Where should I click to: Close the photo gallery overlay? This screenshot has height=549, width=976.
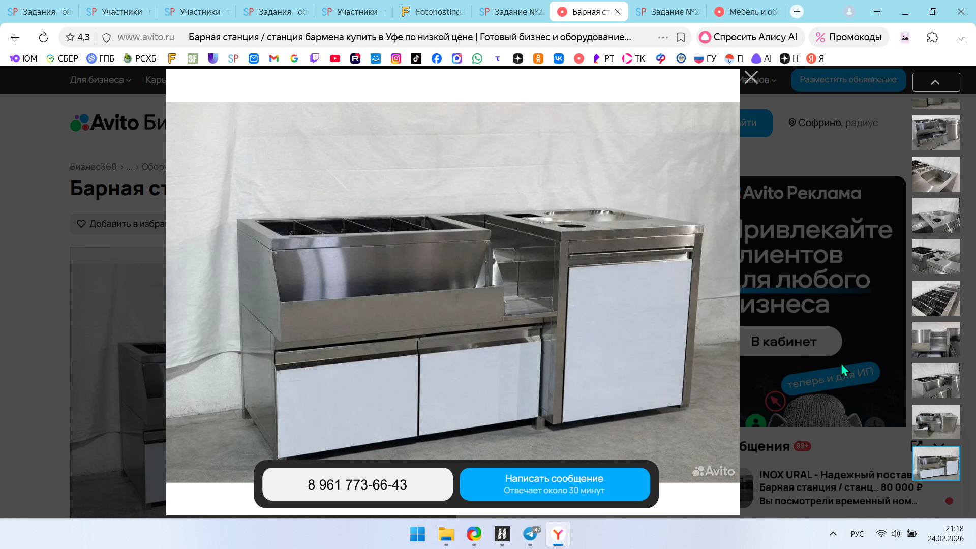[751, 78]
